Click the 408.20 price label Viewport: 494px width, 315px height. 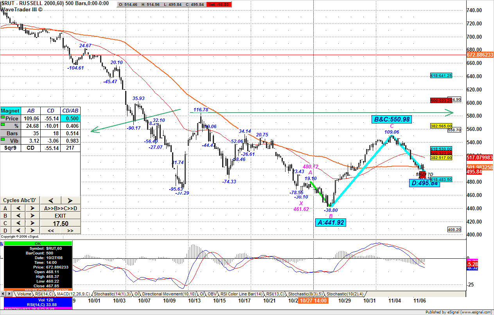pos(454,230)
